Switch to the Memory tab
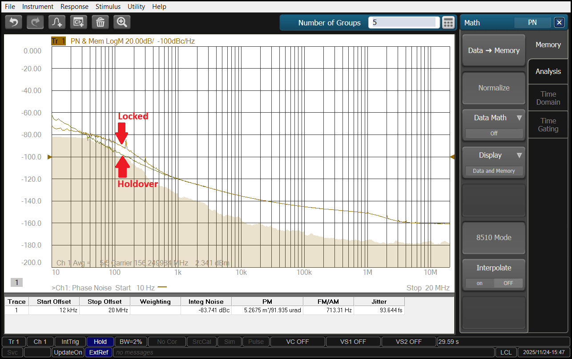Image resolution: width=572 pixels, height=359 pixels. point(548,45)
